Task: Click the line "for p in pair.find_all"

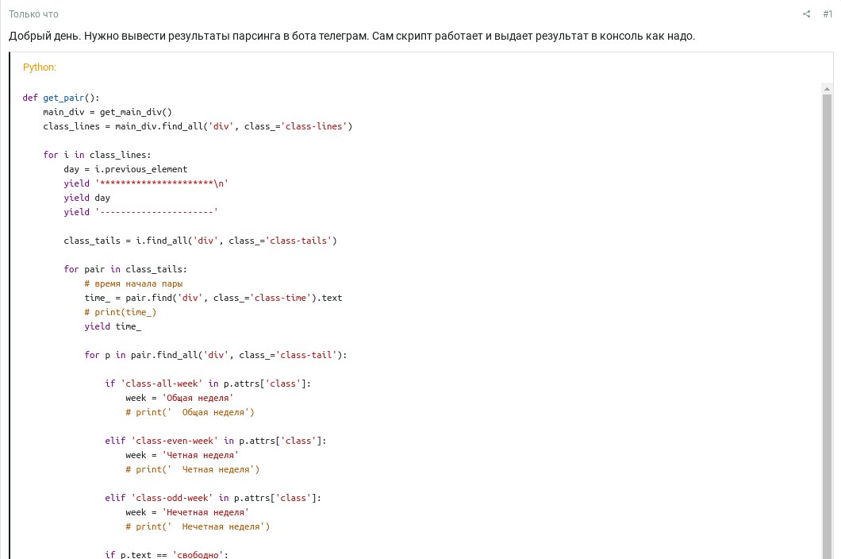Action: (216, 355)
